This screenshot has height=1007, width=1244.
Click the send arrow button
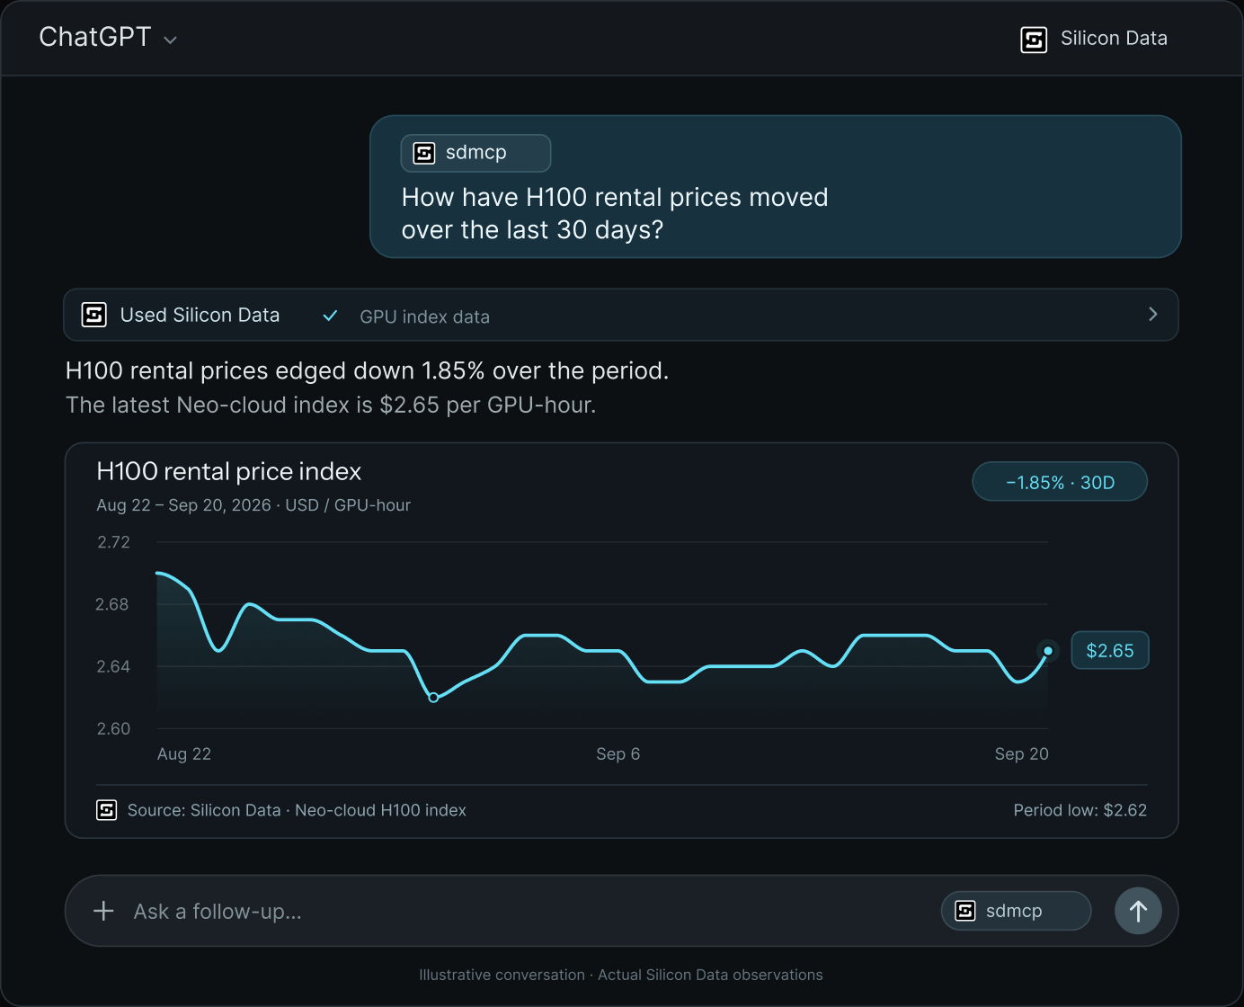pos(1138,911)
